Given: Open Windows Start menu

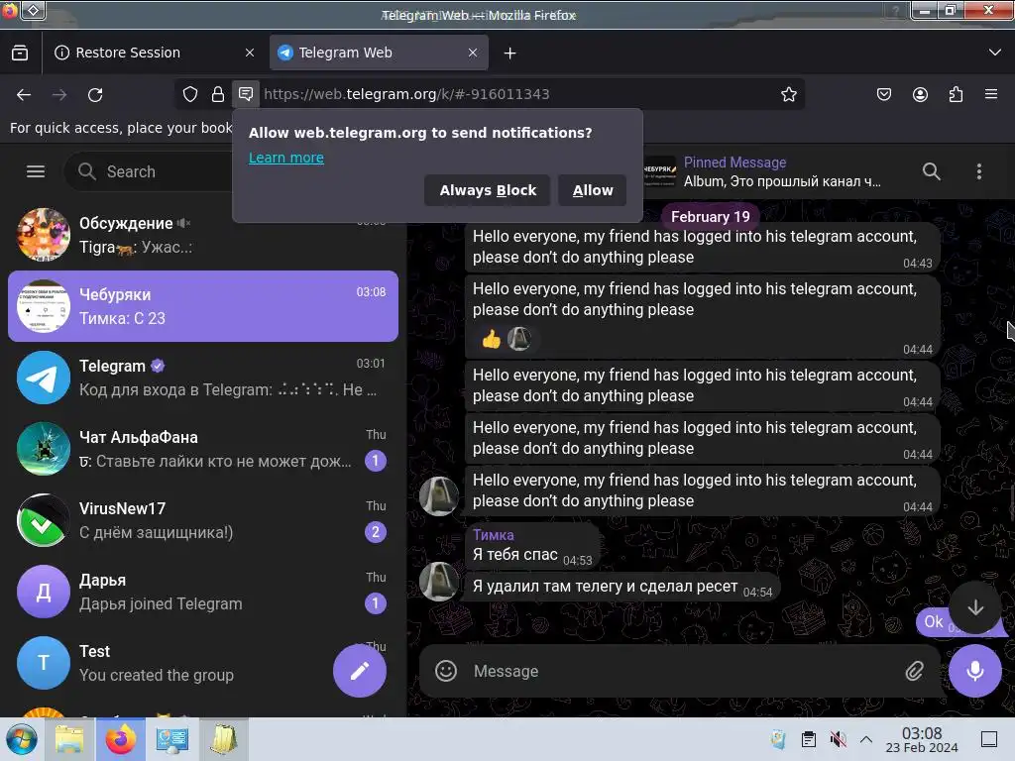Looking at the screenshot, I should click(x=22, y=739).
